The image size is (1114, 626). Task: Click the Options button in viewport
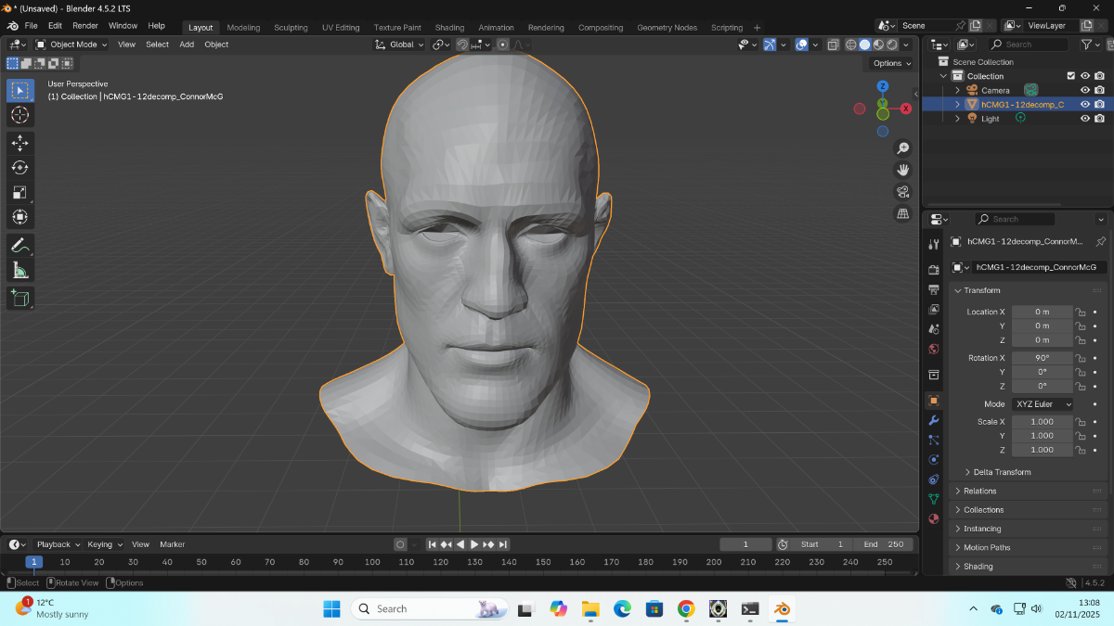click(x=890, y=63)
